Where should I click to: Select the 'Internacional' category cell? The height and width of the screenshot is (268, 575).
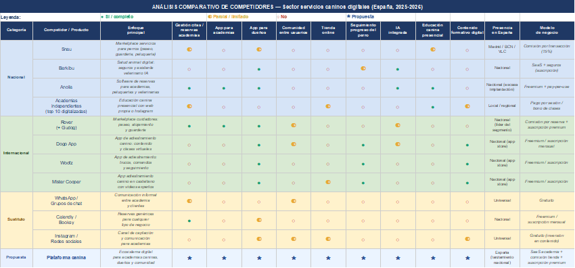coord(16,153)
